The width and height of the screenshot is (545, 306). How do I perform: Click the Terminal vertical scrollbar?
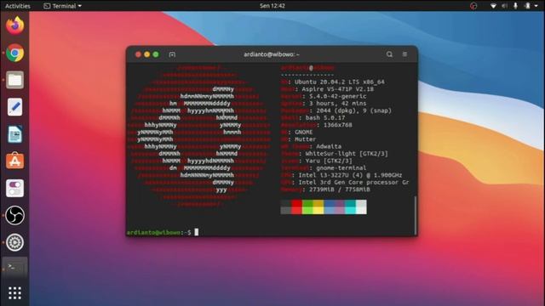pos(415,215)
